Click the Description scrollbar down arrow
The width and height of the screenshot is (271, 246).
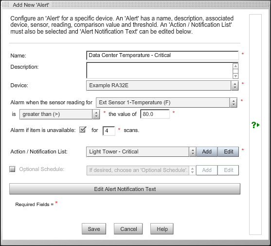point(235,76)
